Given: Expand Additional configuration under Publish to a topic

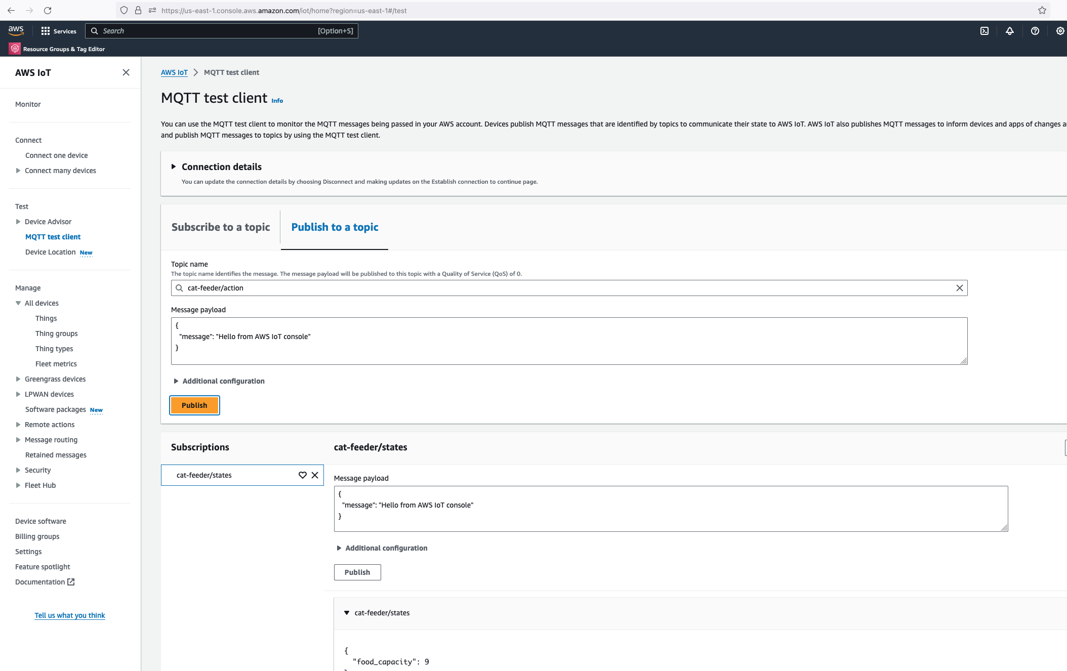Looking at the screenshot, I should point(176,381).
